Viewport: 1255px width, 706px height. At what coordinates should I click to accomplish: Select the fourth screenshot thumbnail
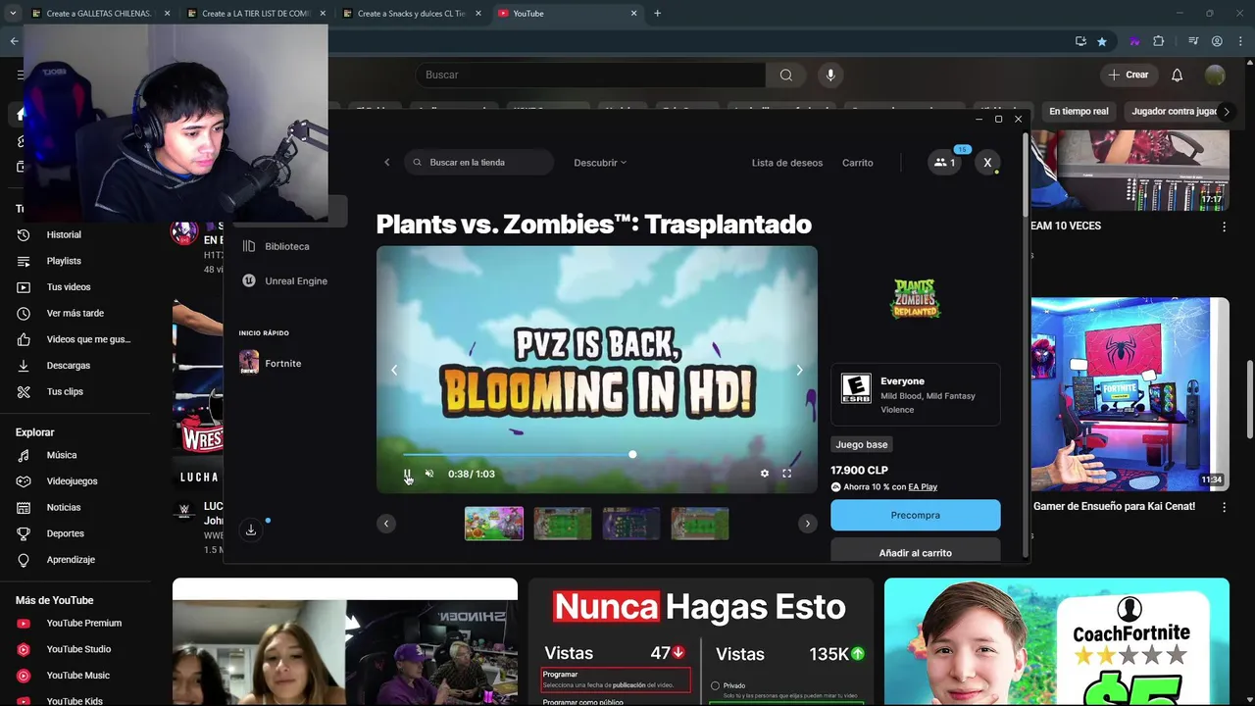point(700,524)
